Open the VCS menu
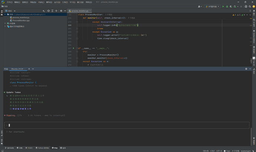 click(72, 2)
